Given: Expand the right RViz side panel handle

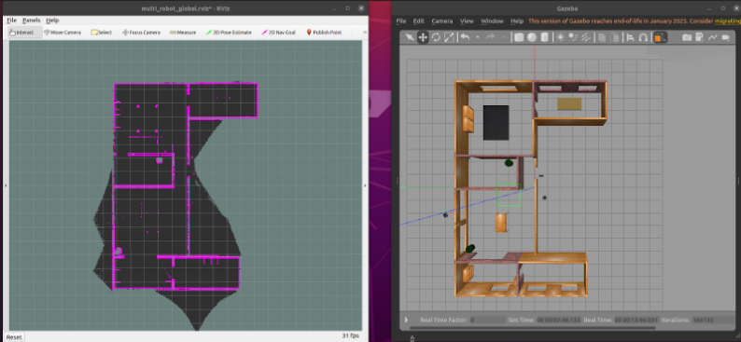Looking at the screenshot, I should click(x=365, y=185).
